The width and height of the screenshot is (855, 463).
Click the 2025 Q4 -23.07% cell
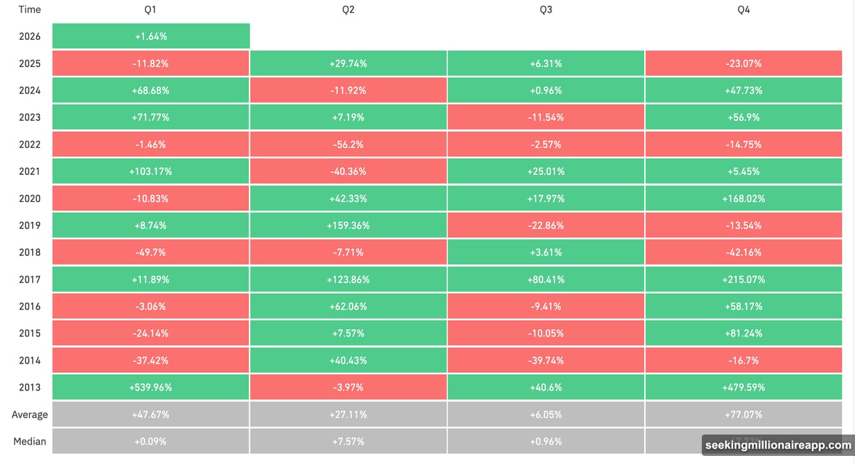pos(744,63)
